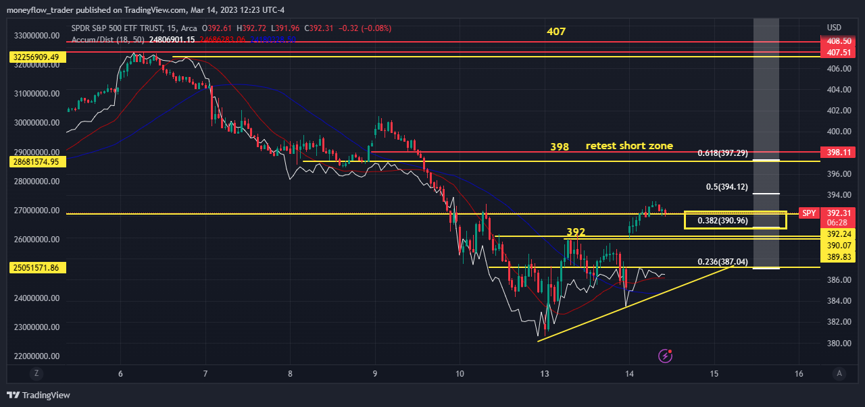Click the 0.382(390.96) Fibonacci label
Screen dimensions: 865x407
(722, 220)
